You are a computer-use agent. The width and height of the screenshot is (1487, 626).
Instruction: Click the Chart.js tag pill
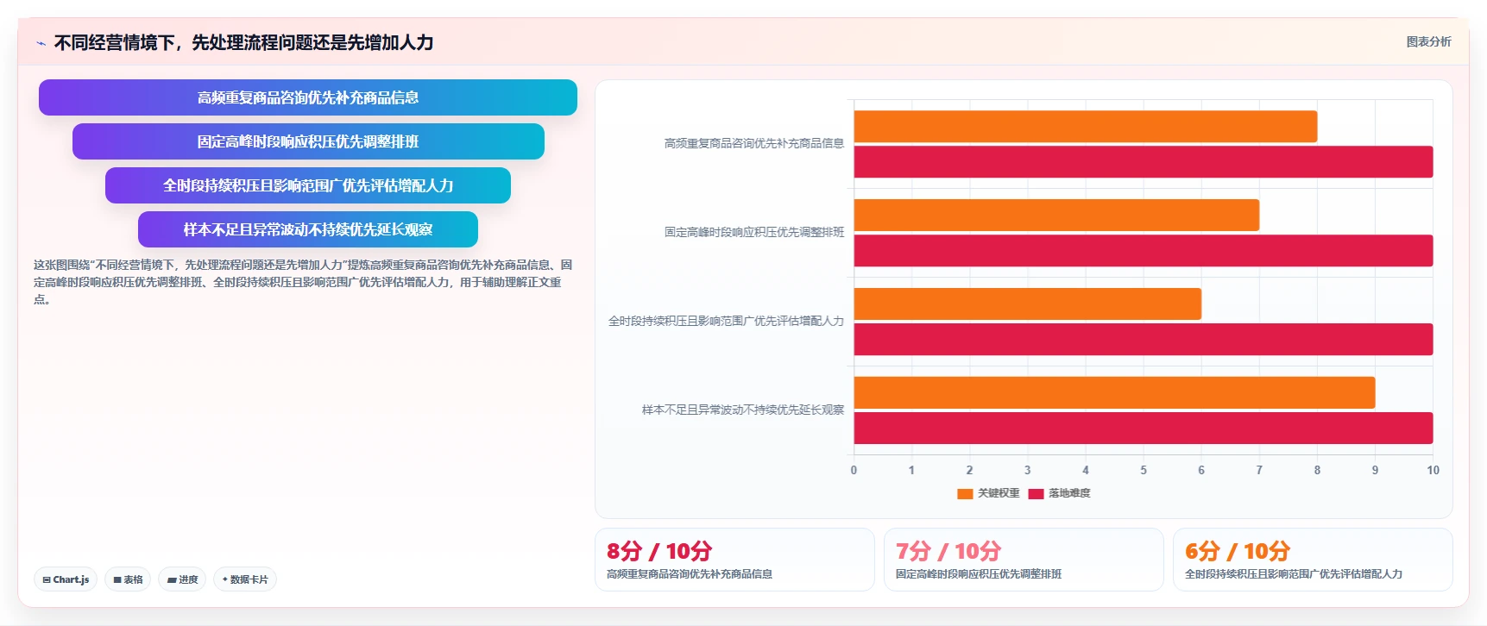coord(66,579)
